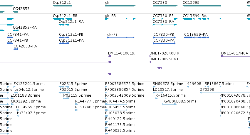250x135 pixels.
Task: Click feature 429608
Action: click(x=194, y=84)
